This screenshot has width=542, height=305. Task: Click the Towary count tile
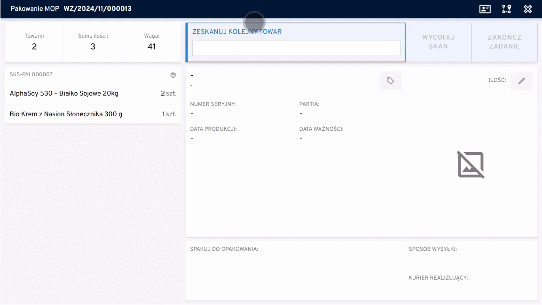(x=34, y=42)
